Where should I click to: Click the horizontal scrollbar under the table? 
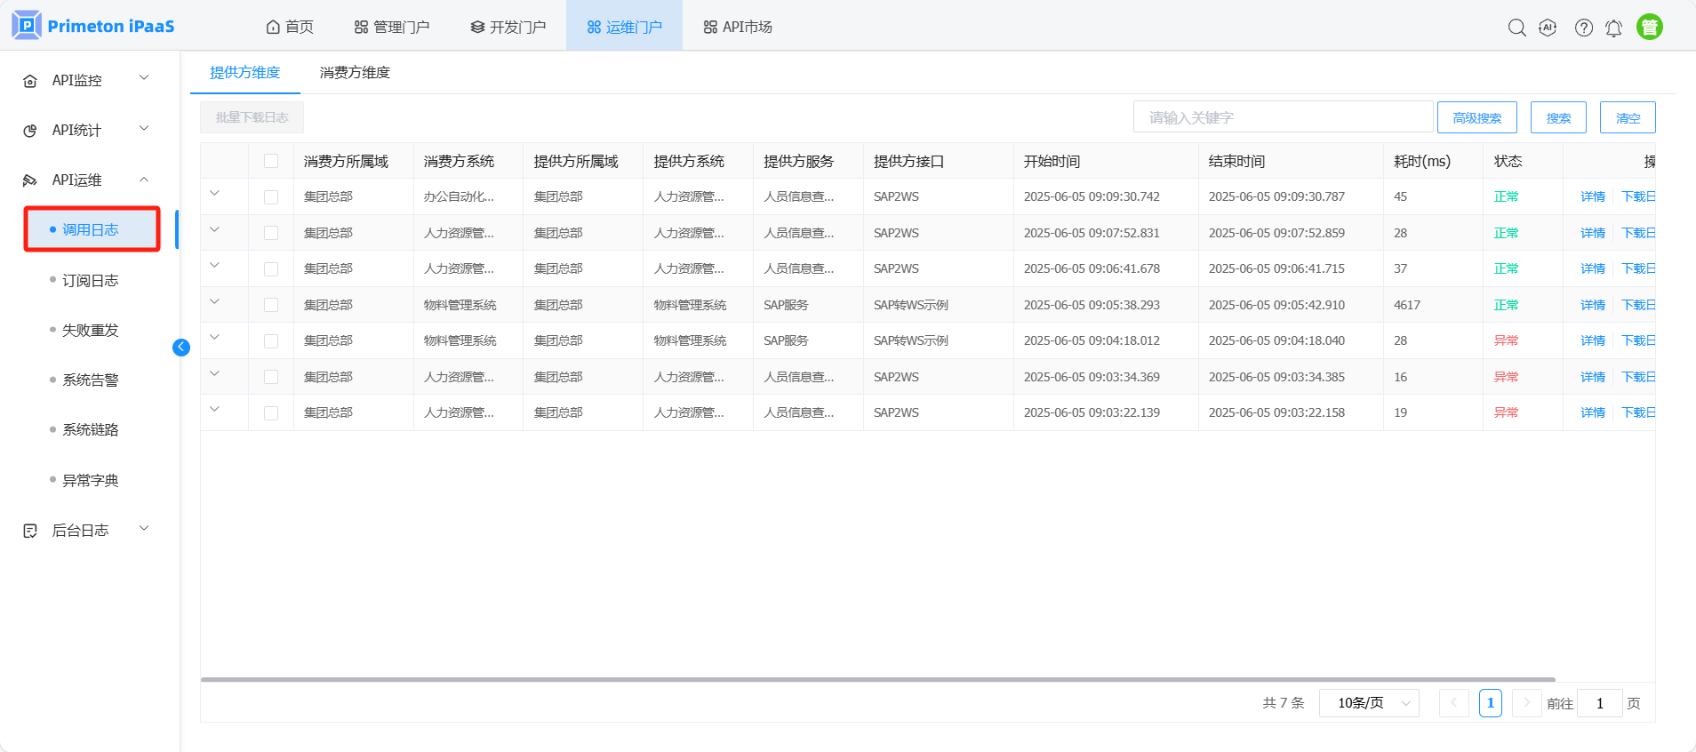(x=877, y=679)
